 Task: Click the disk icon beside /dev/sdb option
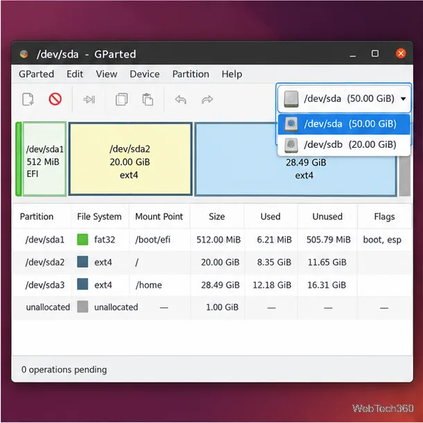[291, 145]
